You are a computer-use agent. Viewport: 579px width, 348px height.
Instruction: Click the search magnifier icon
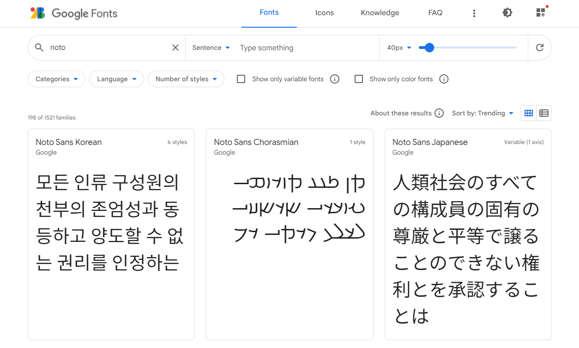point(39,48)
